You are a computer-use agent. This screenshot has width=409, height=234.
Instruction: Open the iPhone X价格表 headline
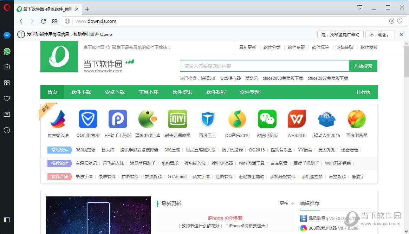point(225,218)
